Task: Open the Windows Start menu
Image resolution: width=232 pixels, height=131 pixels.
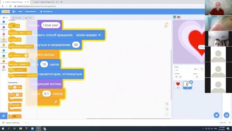Action: pos(3,128)
